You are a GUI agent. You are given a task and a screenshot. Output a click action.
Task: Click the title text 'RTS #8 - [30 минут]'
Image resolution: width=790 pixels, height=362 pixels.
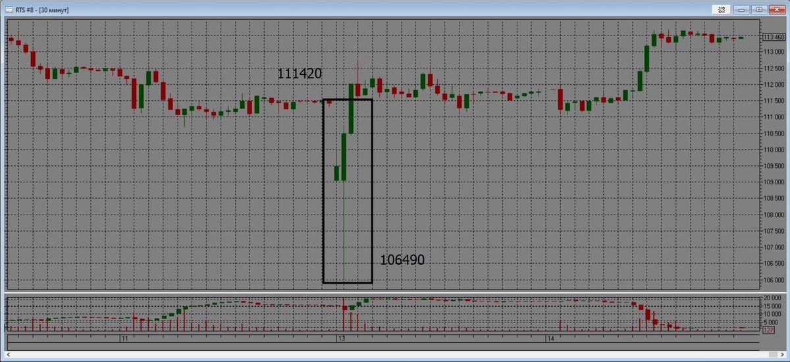click(43, 11)
